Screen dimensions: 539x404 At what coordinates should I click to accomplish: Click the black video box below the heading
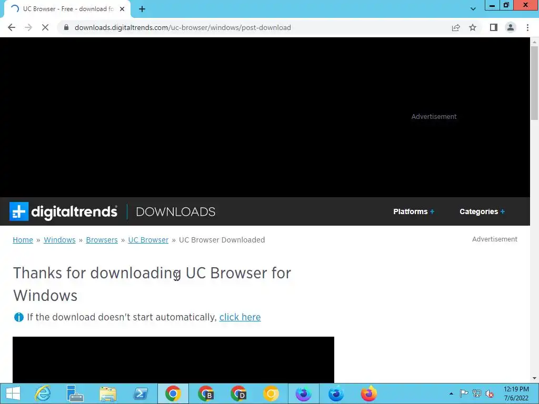[x=173, y=360]
